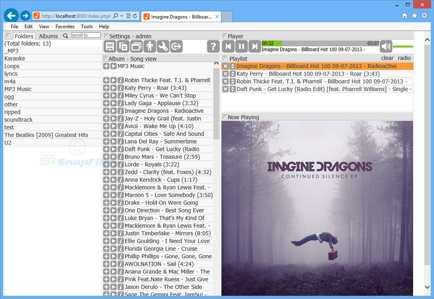
Task: Click the browser home icon
Action: pyautogui.click(x=404, y=15)
